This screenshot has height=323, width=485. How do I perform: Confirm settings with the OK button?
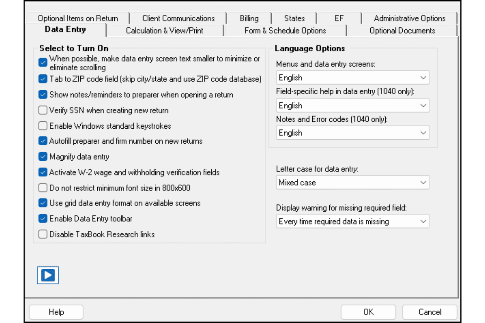[368, 312]
